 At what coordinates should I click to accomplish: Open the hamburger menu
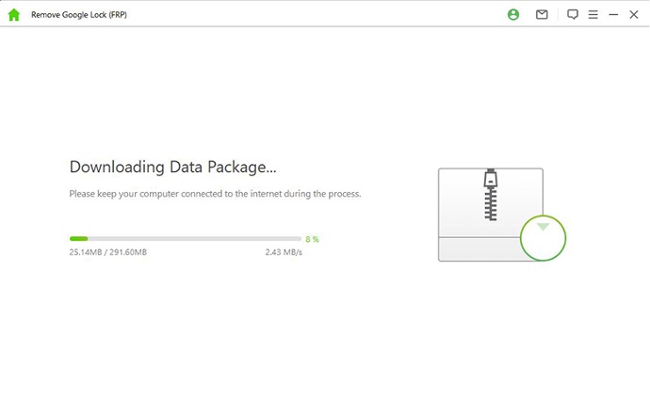point(593,15)
